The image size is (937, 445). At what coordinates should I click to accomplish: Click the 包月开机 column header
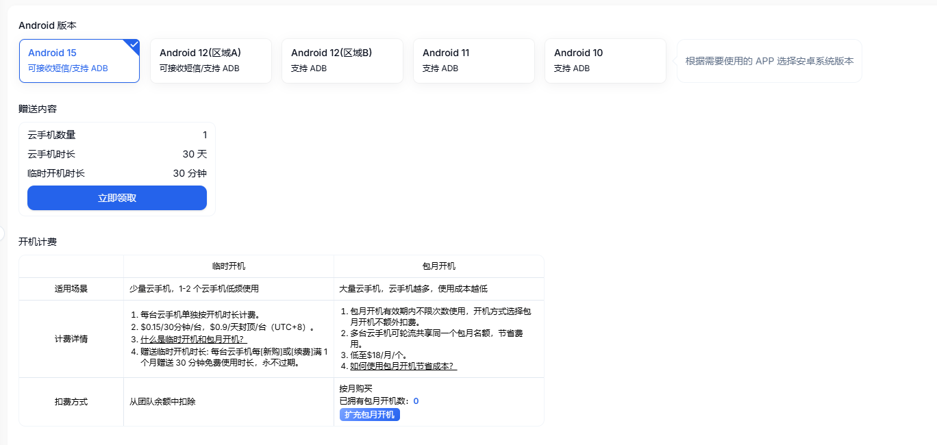438,266
